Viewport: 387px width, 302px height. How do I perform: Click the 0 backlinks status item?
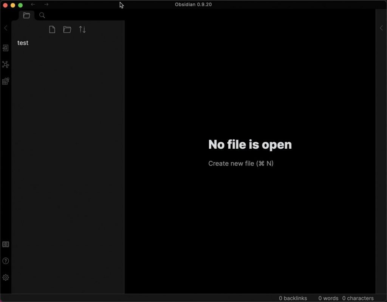coord(293,298)
